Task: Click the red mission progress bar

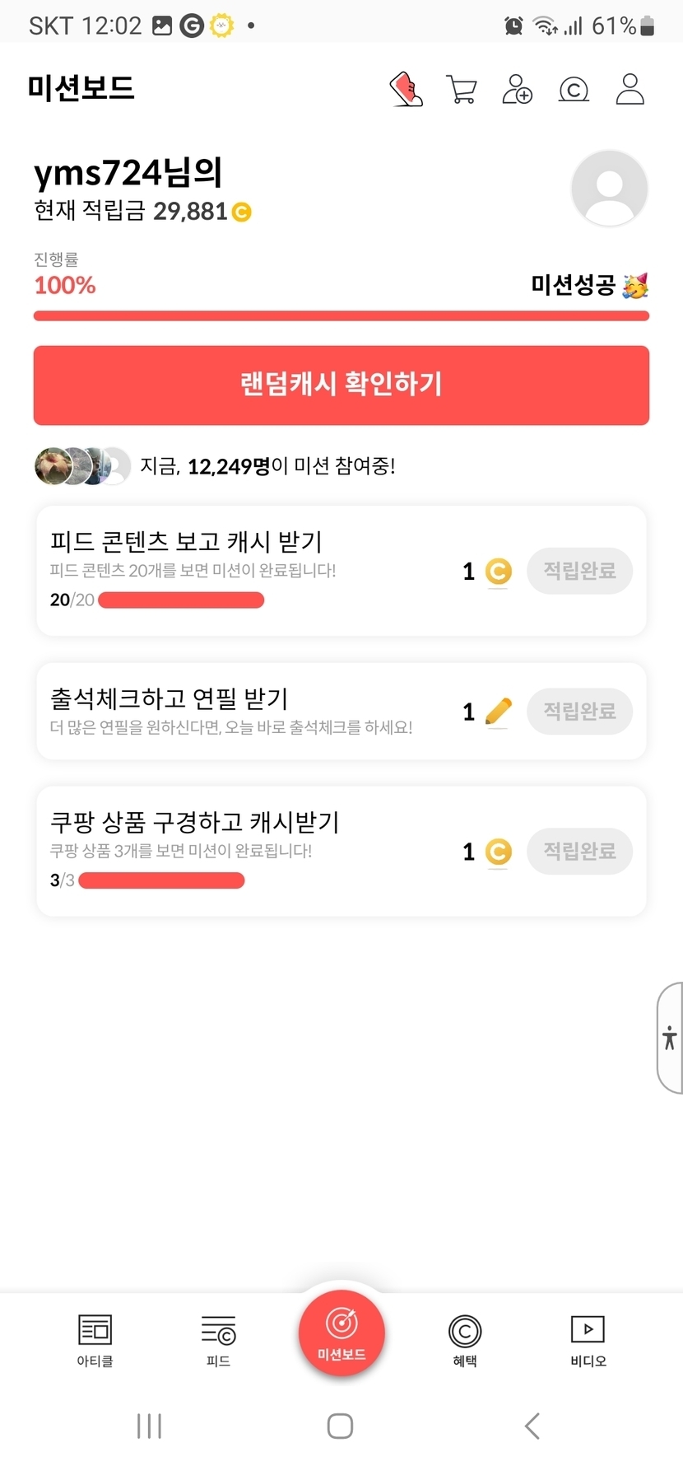Action: tap(341, 316)
